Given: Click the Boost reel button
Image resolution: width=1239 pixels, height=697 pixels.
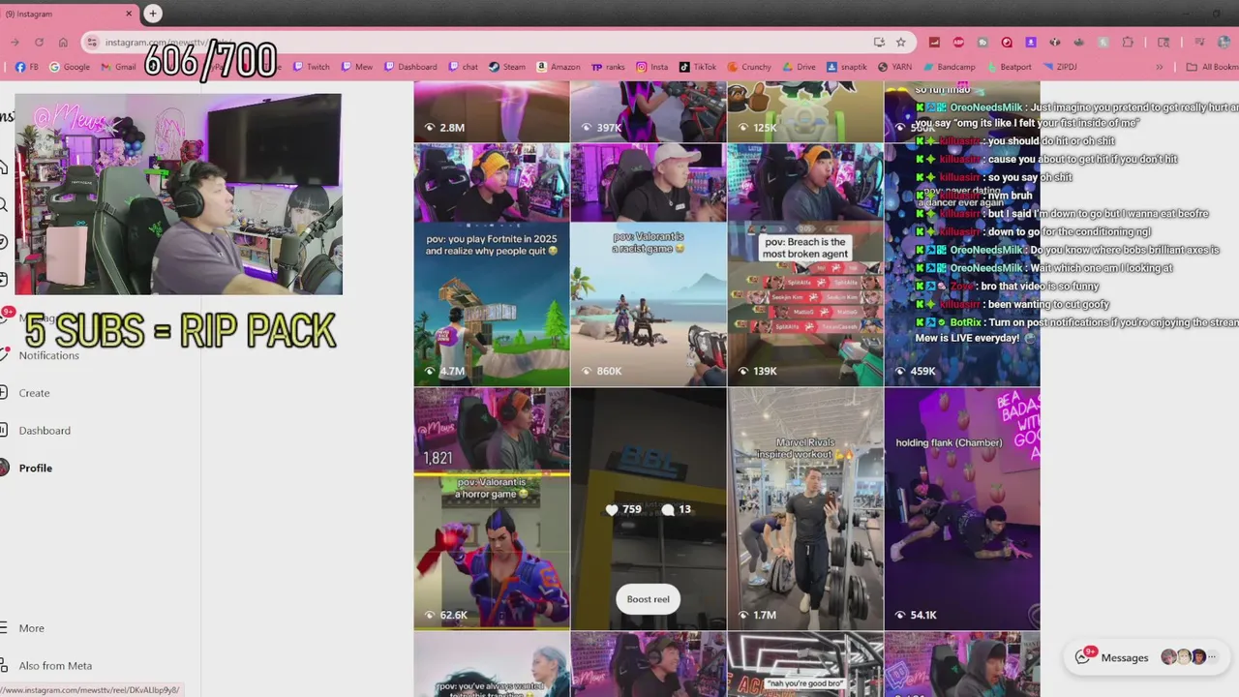Looking at the screenshot, I should [648, 599].
